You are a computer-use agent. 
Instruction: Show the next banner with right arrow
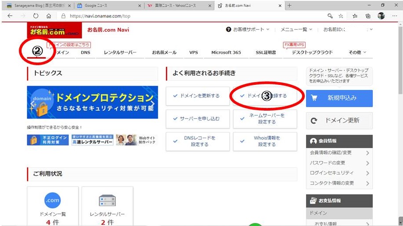point(153,104)
